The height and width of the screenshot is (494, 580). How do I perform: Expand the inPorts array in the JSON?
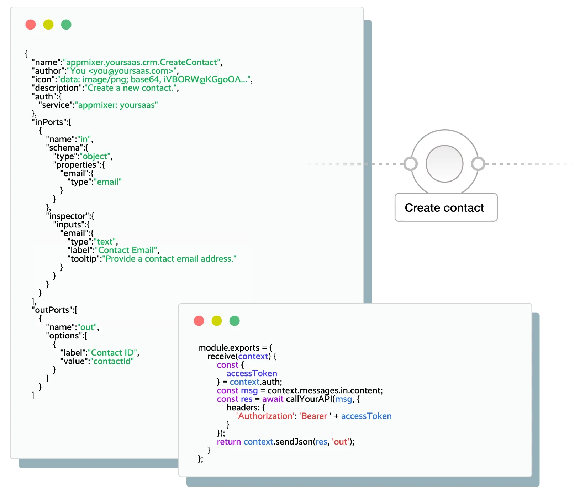click(51, 122)
